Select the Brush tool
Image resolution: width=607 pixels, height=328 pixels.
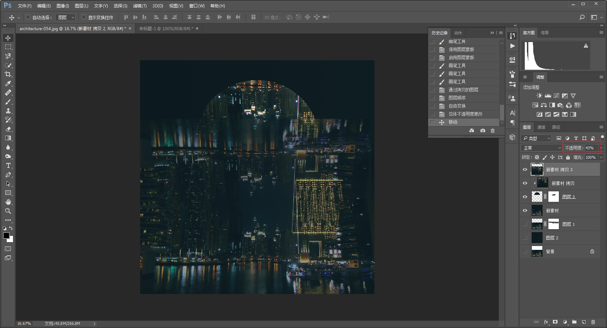coord(8,102)
